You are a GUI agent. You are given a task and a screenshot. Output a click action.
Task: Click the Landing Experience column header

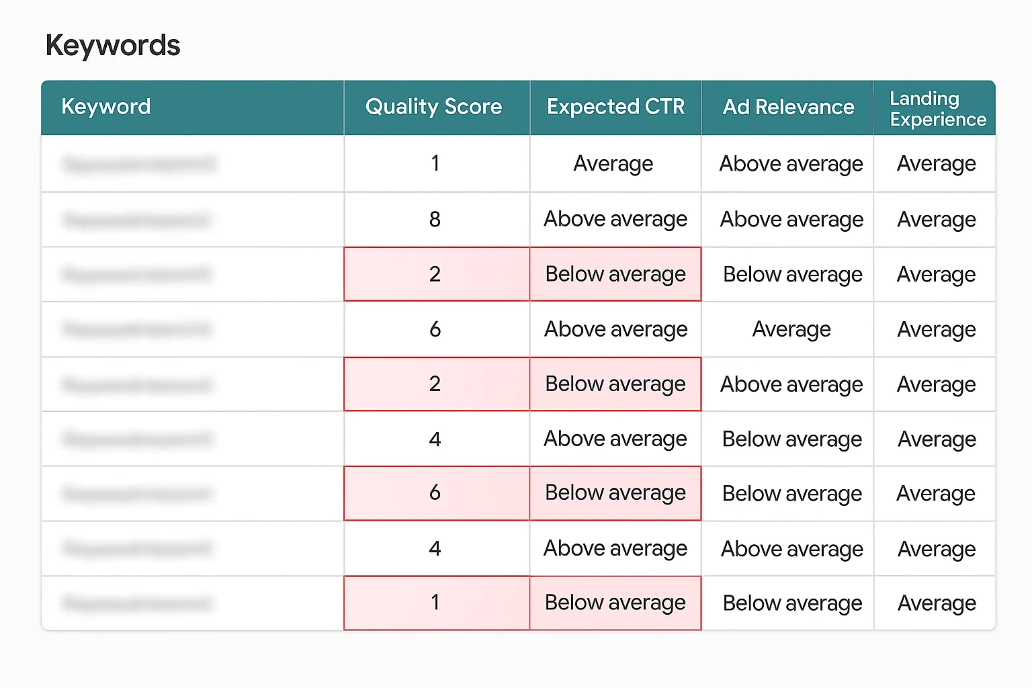pyautogui.click(x=935, y=108)
